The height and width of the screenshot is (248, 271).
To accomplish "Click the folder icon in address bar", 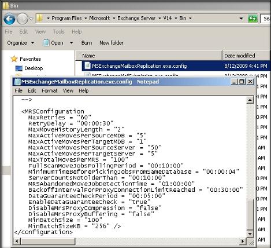I will [x=40, y=19].
